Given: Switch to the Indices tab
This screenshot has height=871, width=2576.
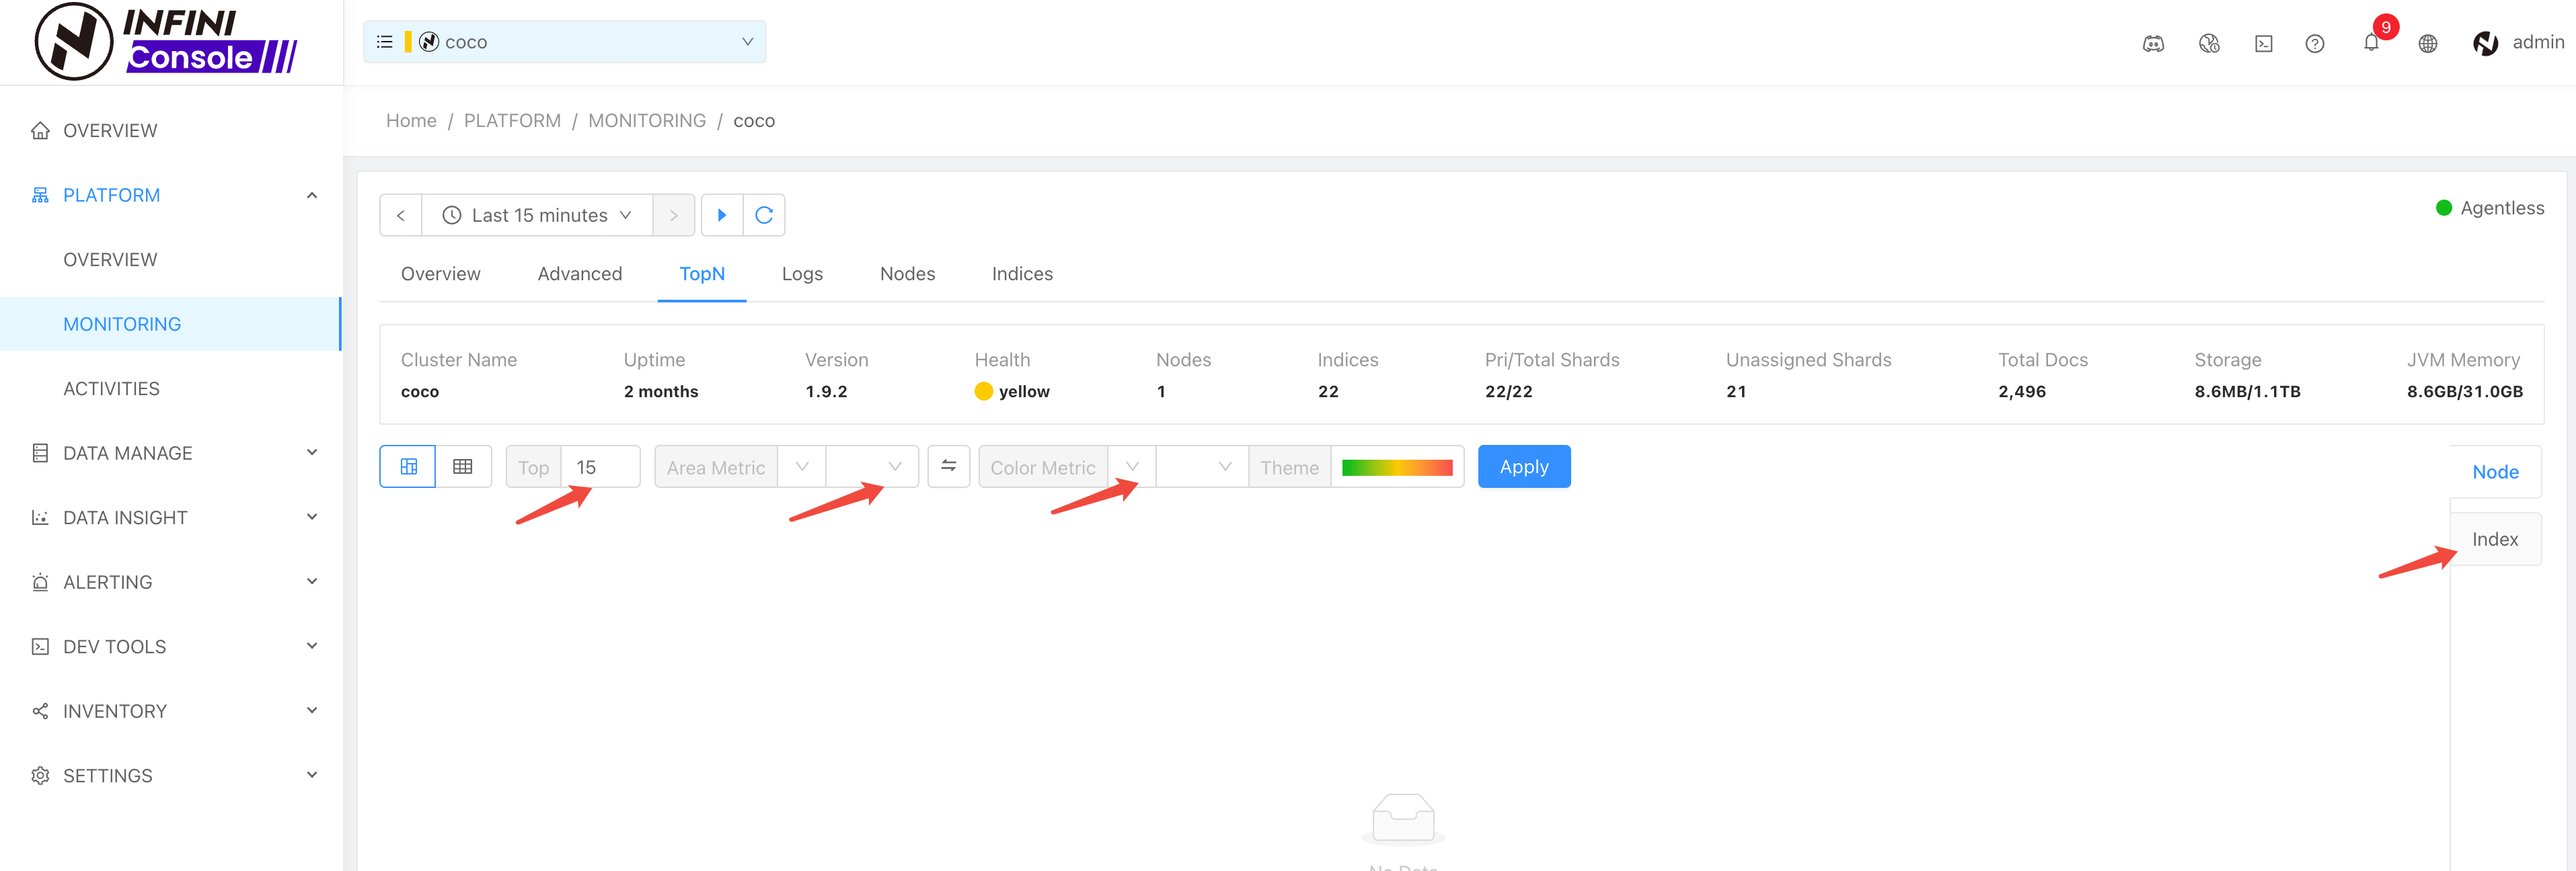Looking at the screenshot, I should click(x=1021, y=274).
